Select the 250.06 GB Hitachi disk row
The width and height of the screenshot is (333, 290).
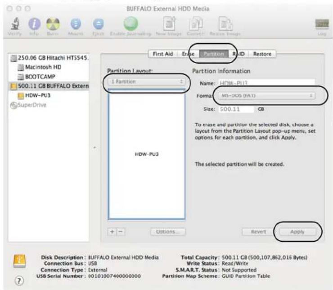(49, 58)
